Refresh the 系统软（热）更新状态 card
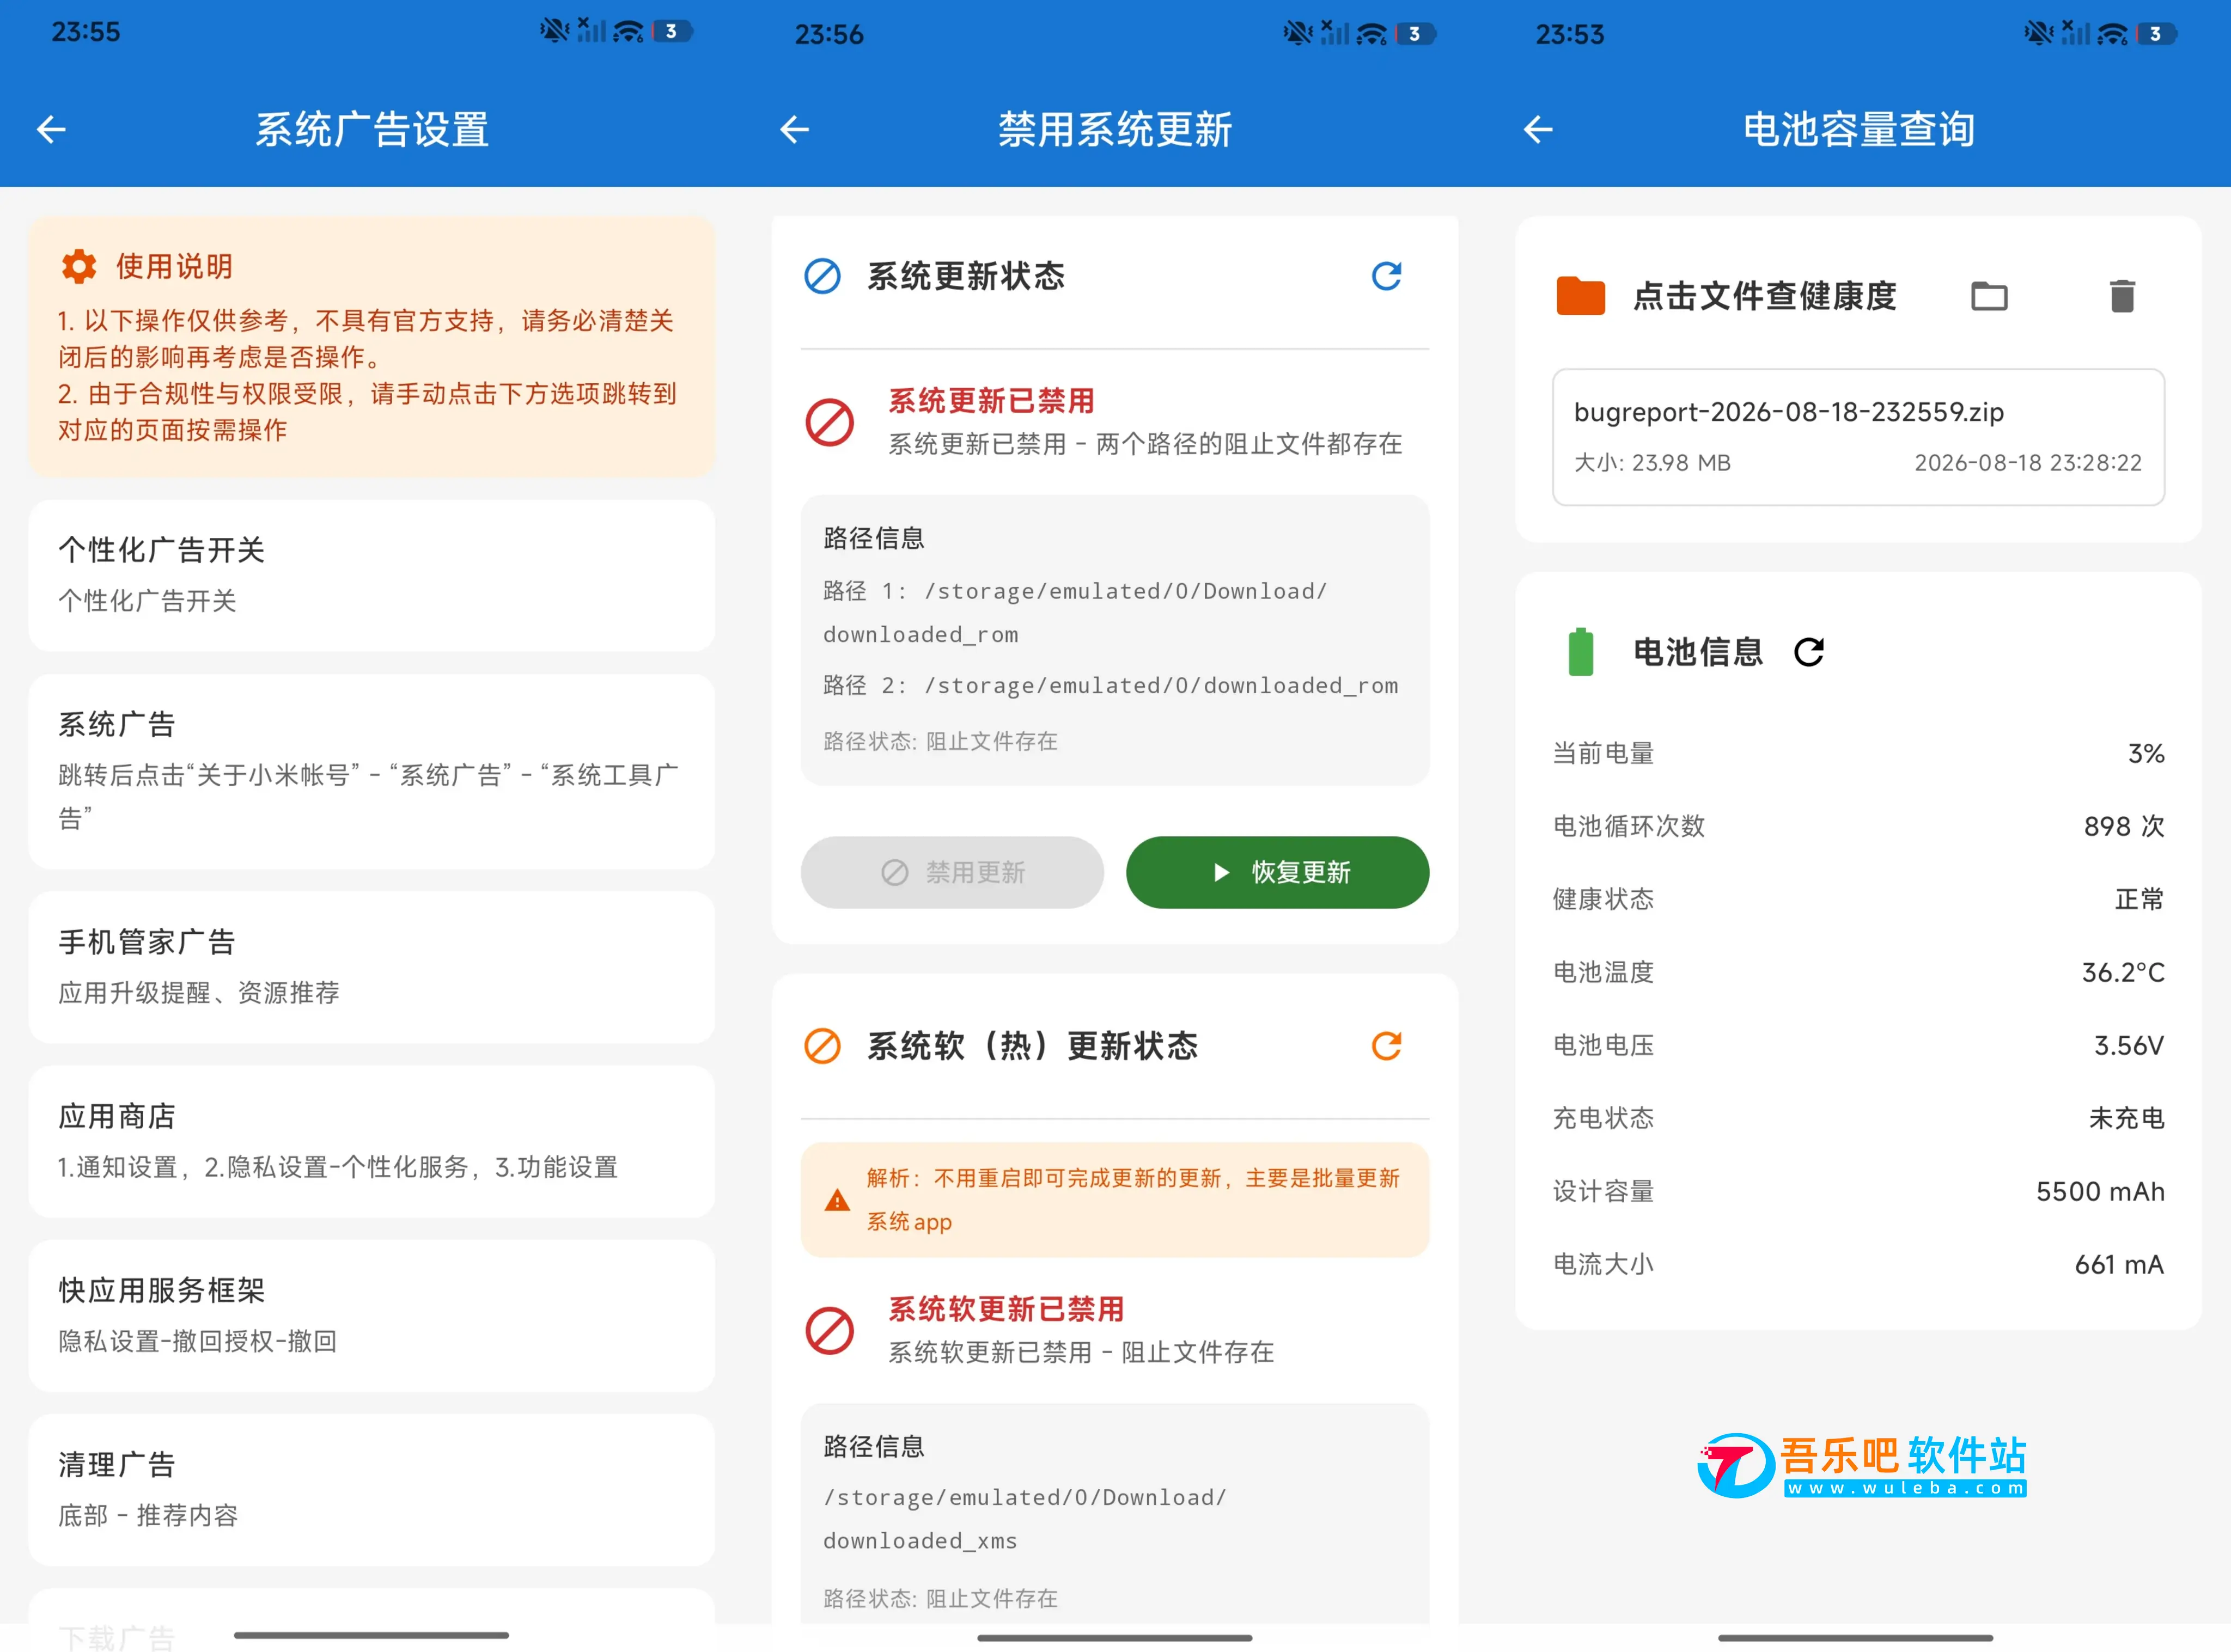This screenshot has width=2231, height=1652. pos(1387,1046)
